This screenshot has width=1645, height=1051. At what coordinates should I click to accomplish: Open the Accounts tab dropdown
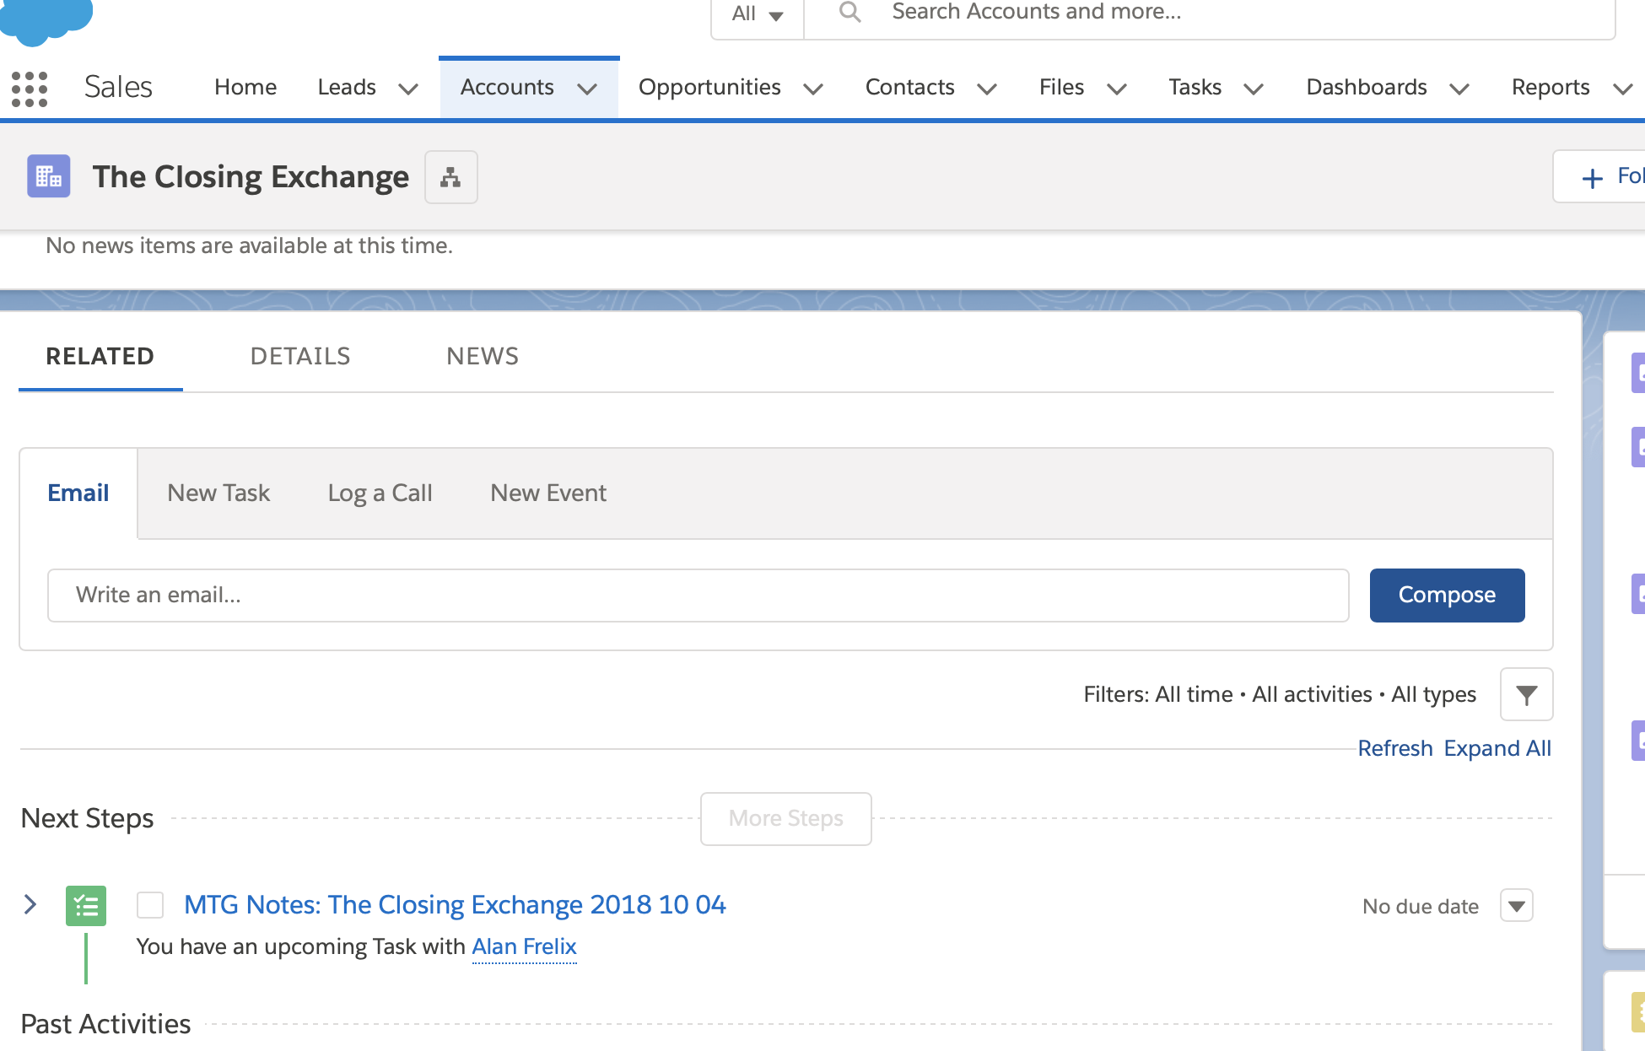[x=588, y=89]
